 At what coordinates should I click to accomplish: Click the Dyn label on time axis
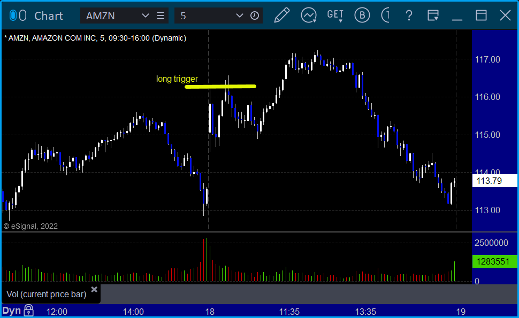pyautogui.click(x=12, y=311)
